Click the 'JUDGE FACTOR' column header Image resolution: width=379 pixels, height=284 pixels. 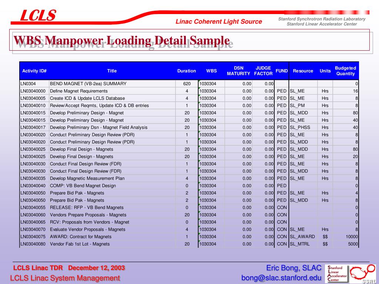click(x=263, y=71)
